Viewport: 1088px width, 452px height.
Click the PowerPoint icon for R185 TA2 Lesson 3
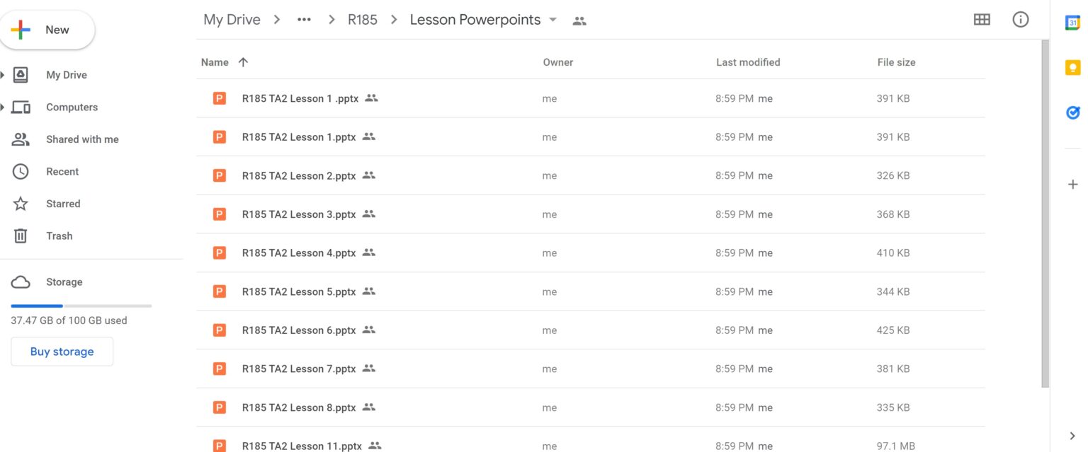(x=219, y=214)
